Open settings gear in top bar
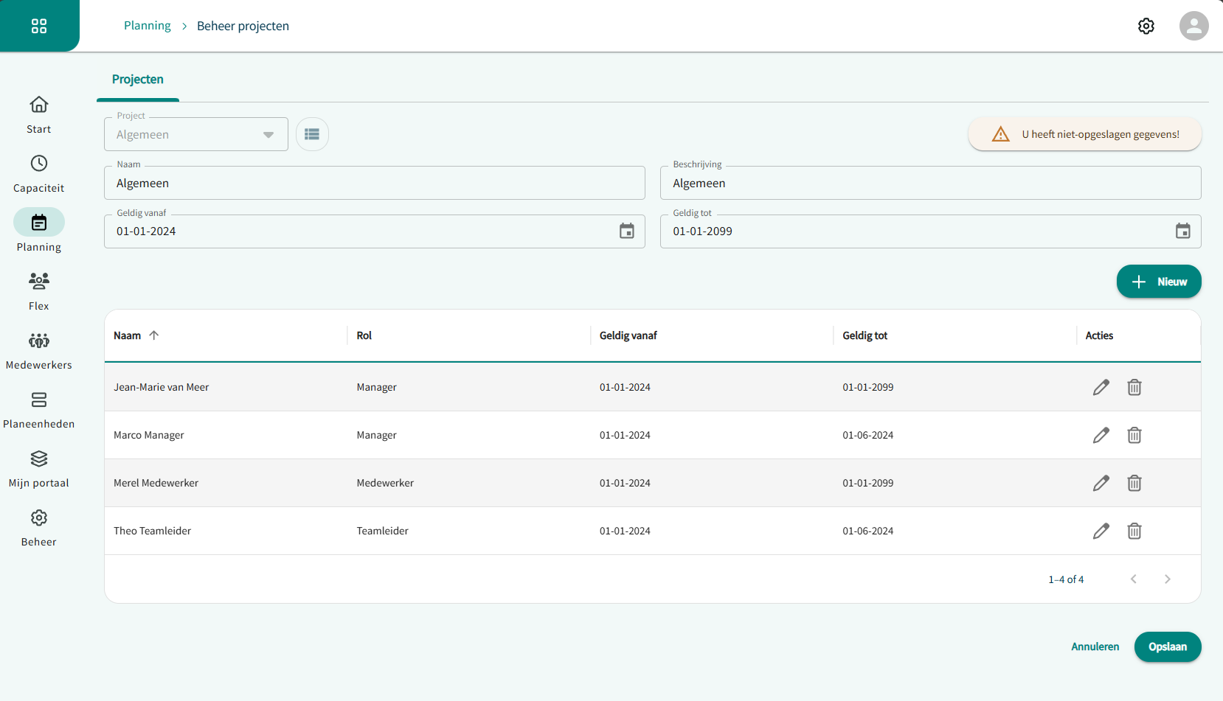Viewport: 1223px width, 701px height. click(x=1146, y=26)
